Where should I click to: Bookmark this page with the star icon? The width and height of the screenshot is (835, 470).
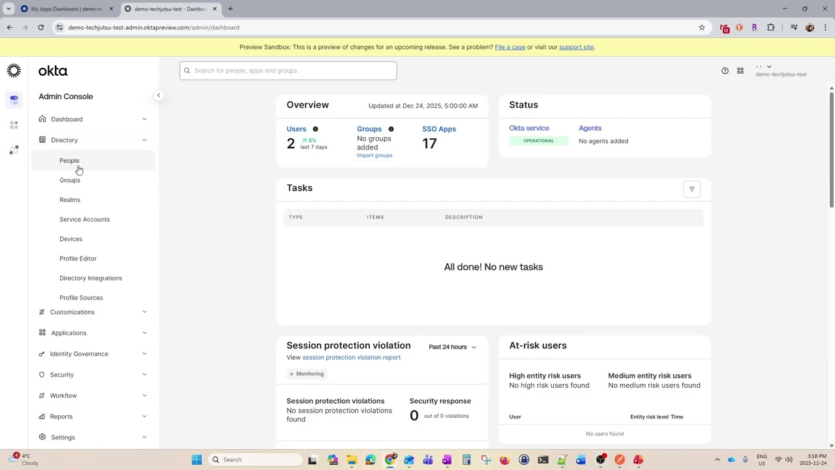pyautogui.click(x=702, y=27)
